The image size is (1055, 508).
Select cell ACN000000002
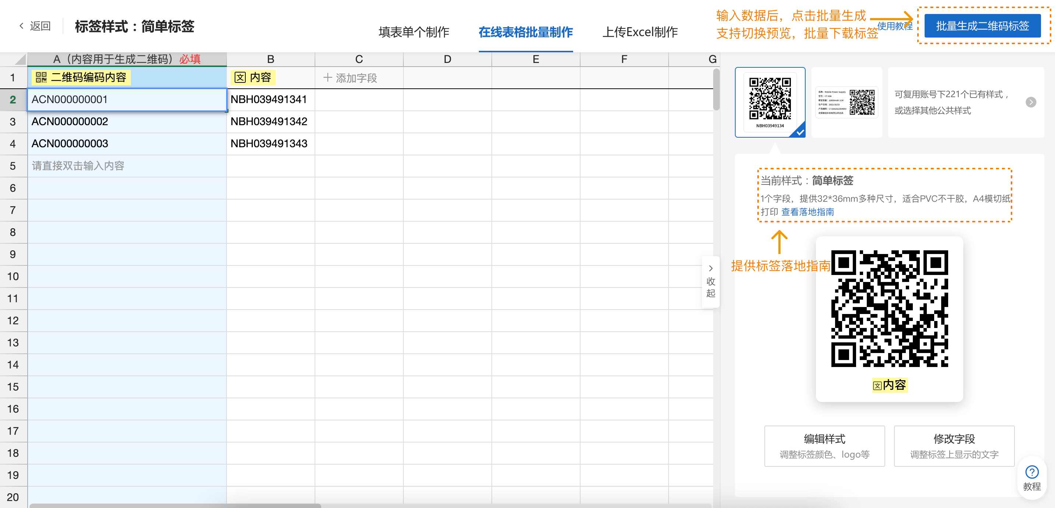tap(127, 121)
